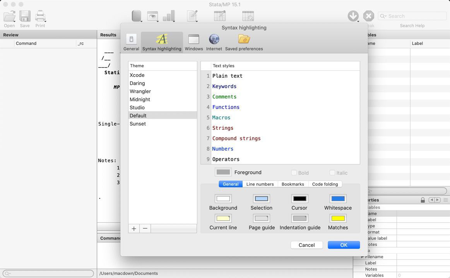Expand the Filename row in Properties
Viewport: 450px width, 278px height.
point(363,257)
